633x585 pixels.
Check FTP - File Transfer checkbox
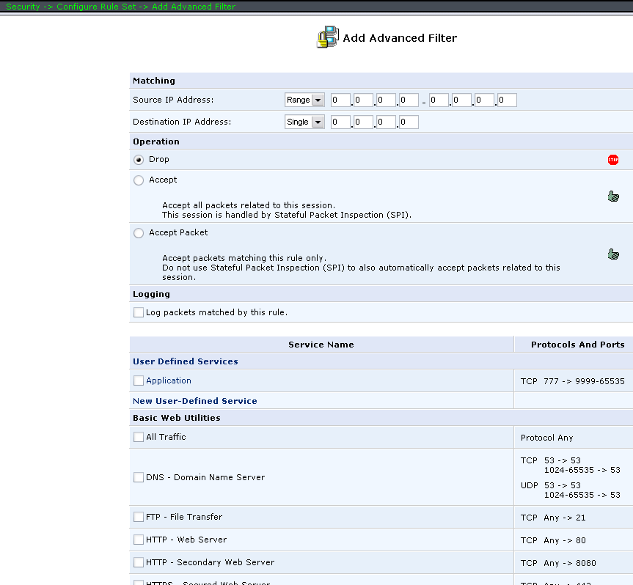pos(139,517)
